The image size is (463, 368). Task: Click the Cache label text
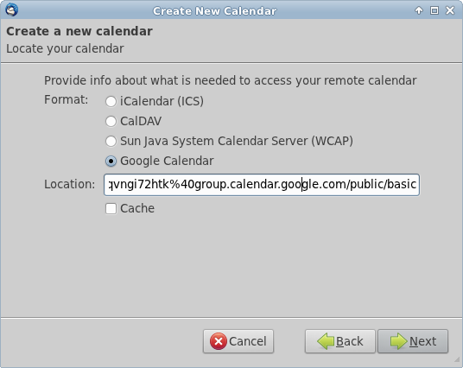coord(137,208)
